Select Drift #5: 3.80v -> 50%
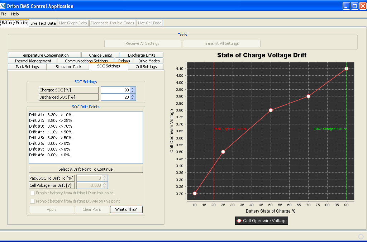Image resolution: width=367 pixels, height=242 pixels. (86, 138)
